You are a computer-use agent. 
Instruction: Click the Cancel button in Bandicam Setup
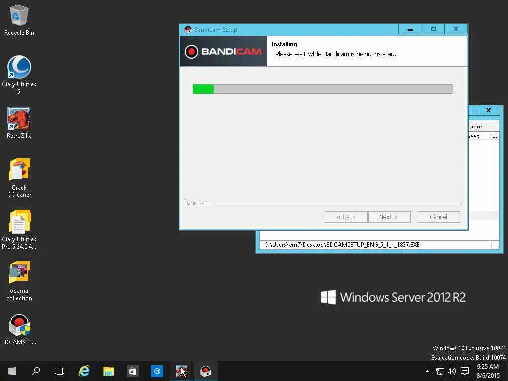click(439, 217)
